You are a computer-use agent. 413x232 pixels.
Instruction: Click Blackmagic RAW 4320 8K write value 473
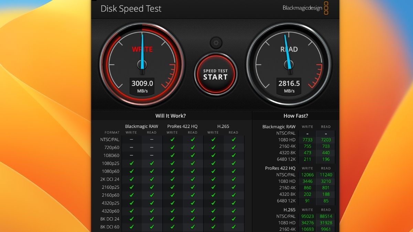pos(307,153)
